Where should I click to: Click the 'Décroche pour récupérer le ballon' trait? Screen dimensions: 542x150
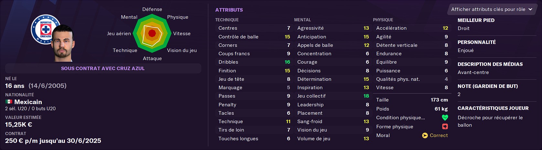pos(490,121)
